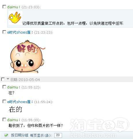Open daimu username at 11:55:12
This screenshot has width=133, height=139.
coord(13,87)
